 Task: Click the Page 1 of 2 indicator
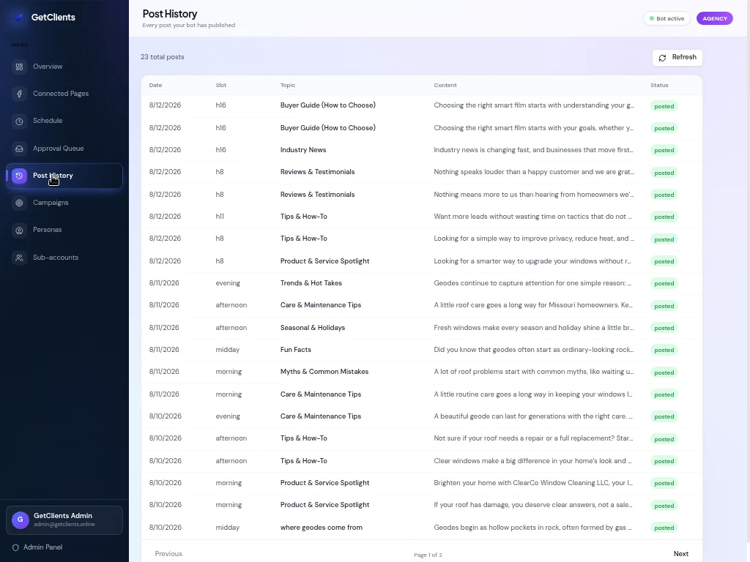[x=428, y=555]
